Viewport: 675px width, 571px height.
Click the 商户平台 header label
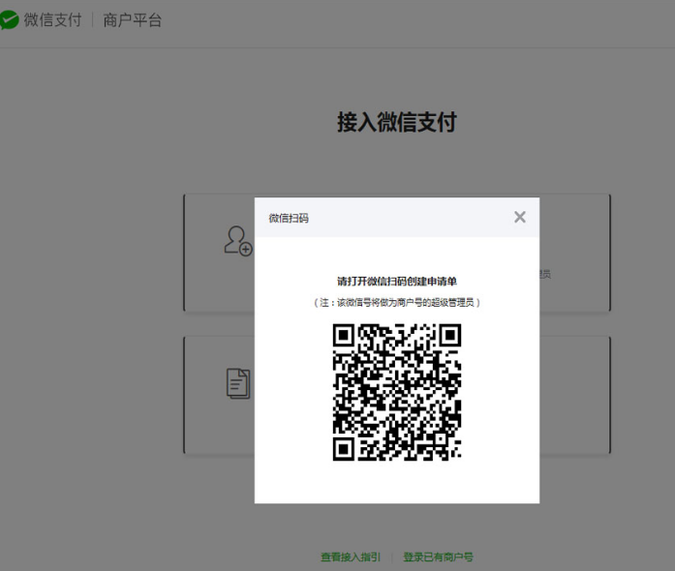pos(132,20)
